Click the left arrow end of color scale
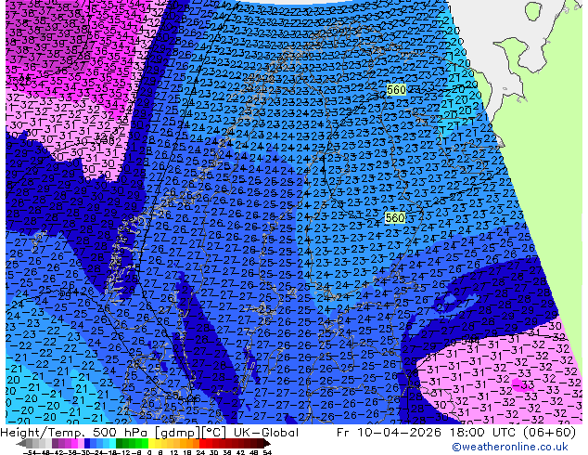This screenshot has width=588, height=455. tap(20, 444)
